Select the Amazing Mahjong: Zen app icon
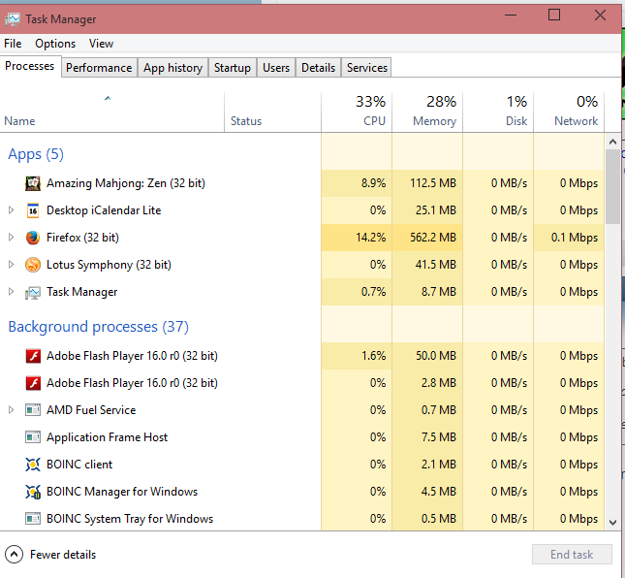The height and width of the screenshot is (578, 625). 33,183
